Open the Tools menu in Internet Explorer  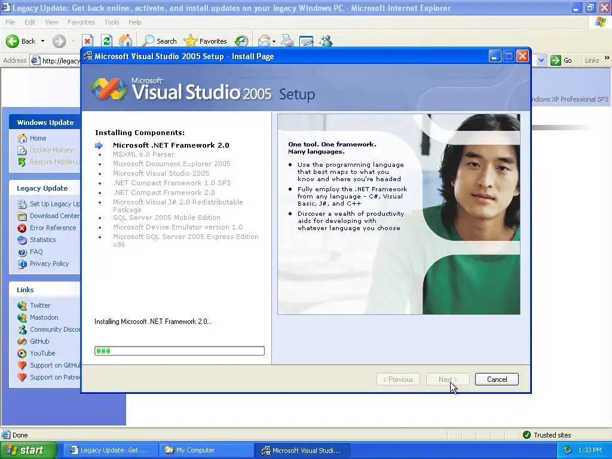click(x=111, y=22)
